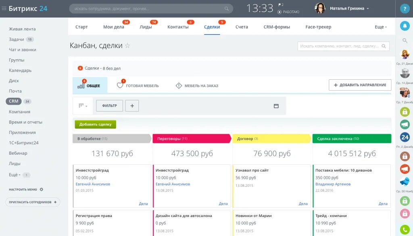Open Наталья Грихина user dropdown

[x=349, y=8]
